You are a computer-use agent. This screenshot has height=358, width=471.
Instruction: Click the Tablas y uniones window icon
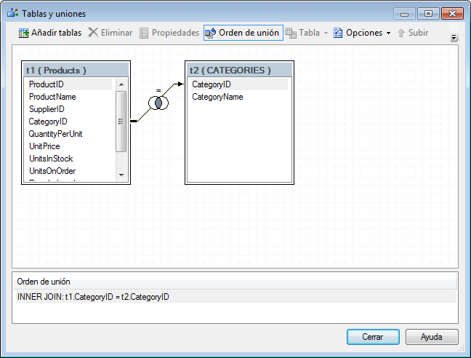point(12,13)
